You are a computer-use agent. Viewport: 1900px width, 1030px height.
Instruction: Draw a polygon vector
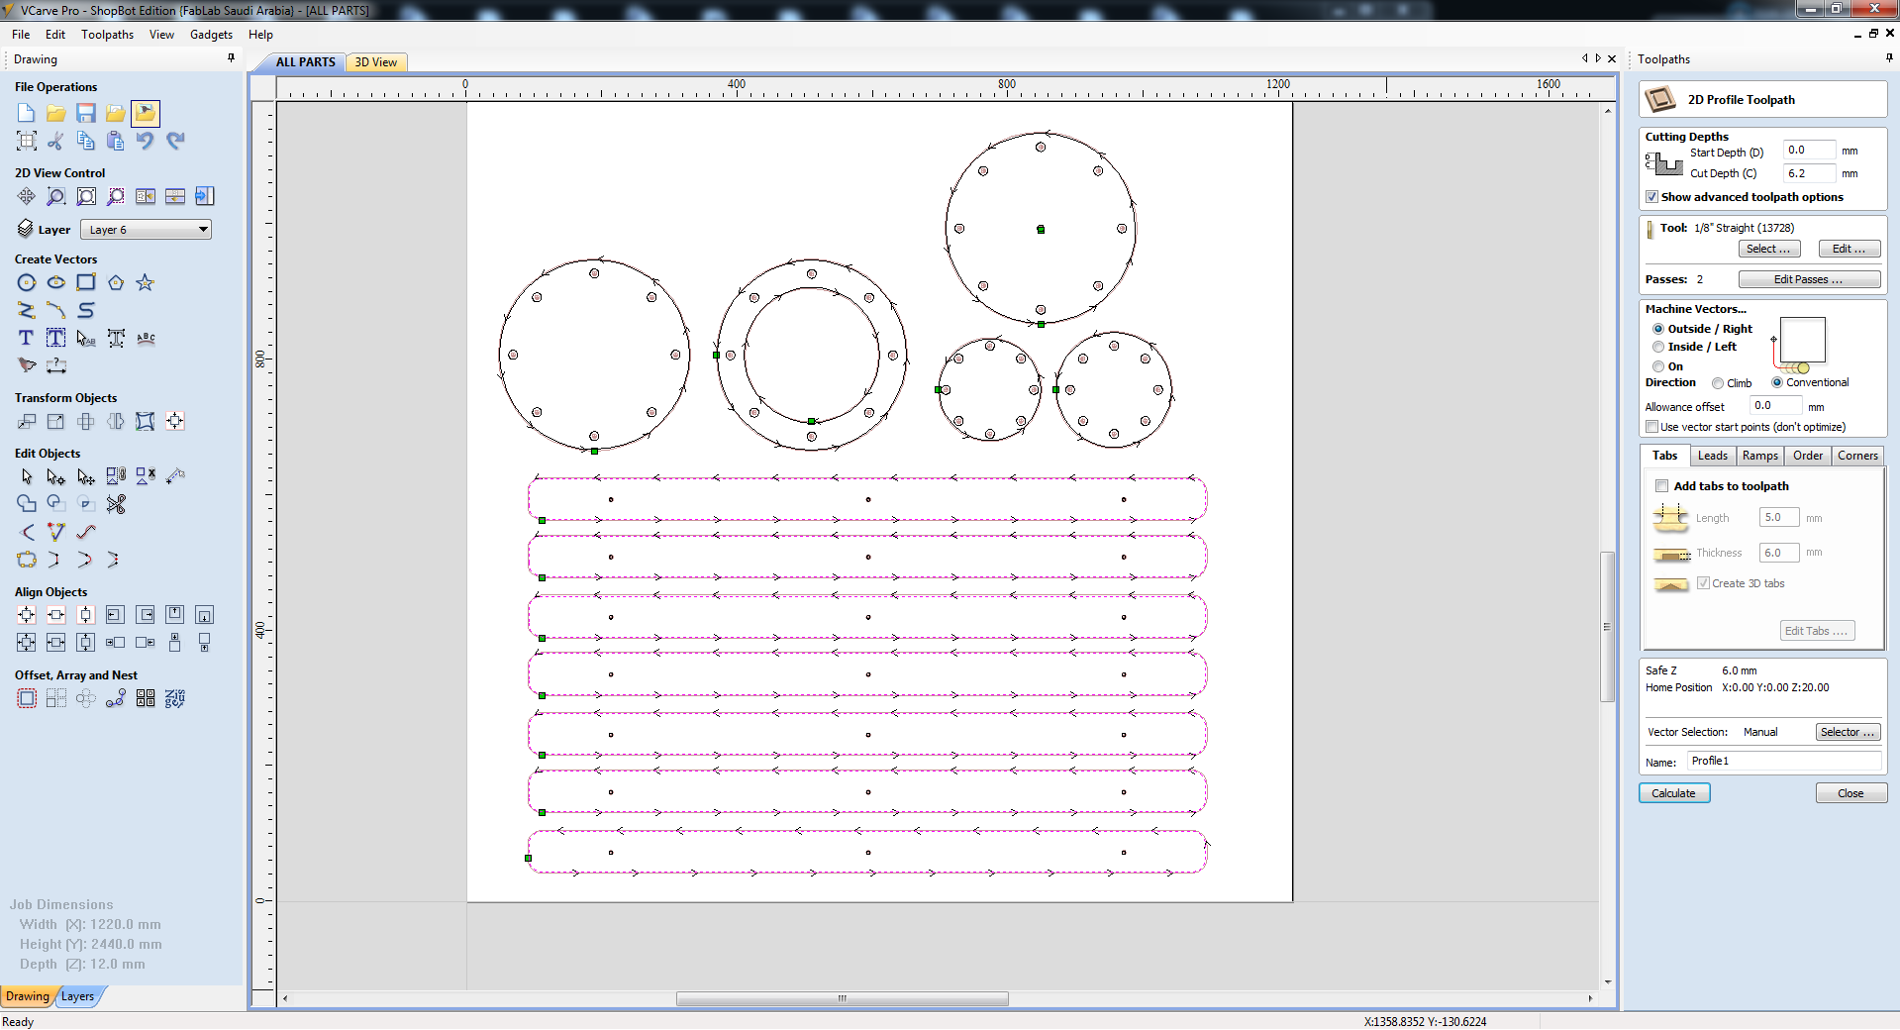(x=116, y=282)
